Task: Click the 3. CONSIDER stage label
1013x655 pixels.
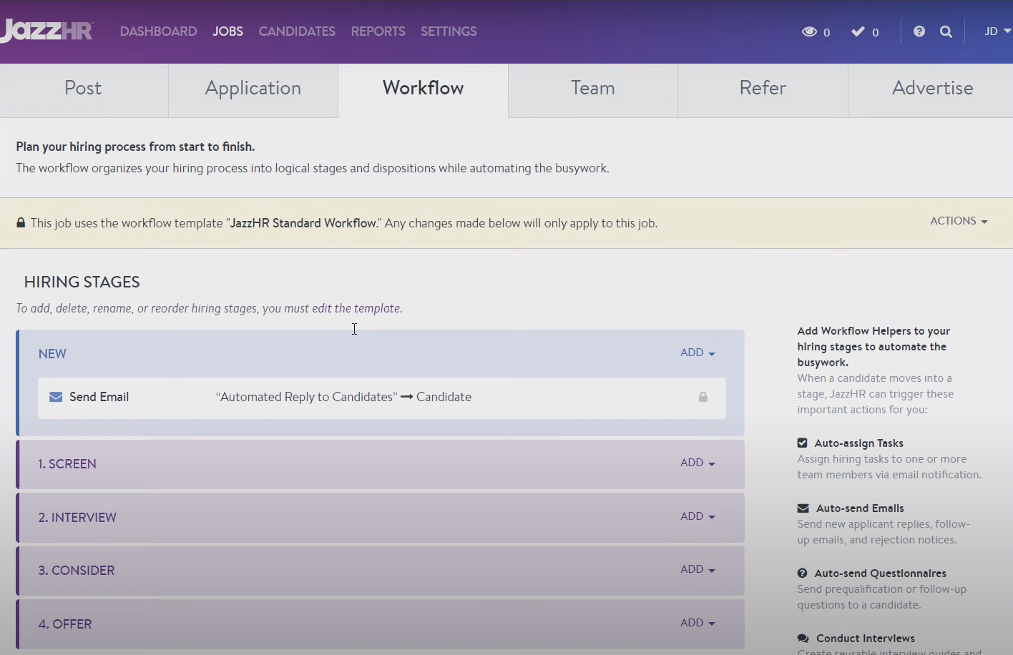Action: (77, 571)
